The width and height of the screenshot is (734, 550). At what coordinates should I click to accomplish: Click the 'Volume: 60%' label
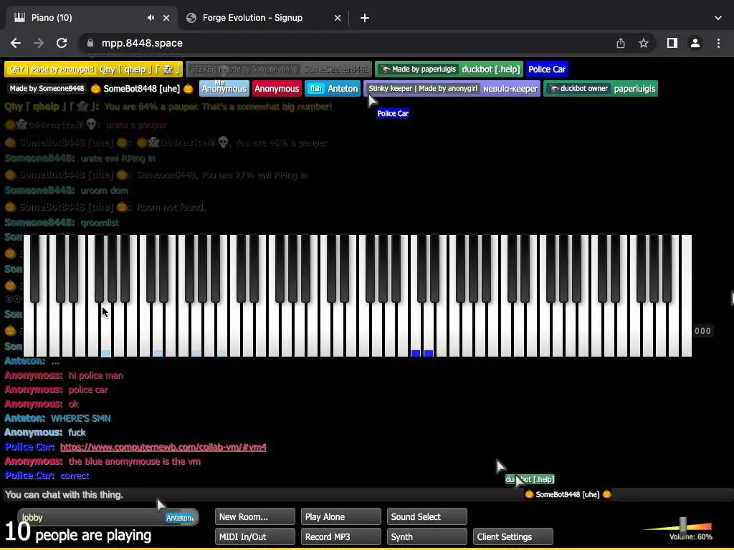tap(690, 537)
